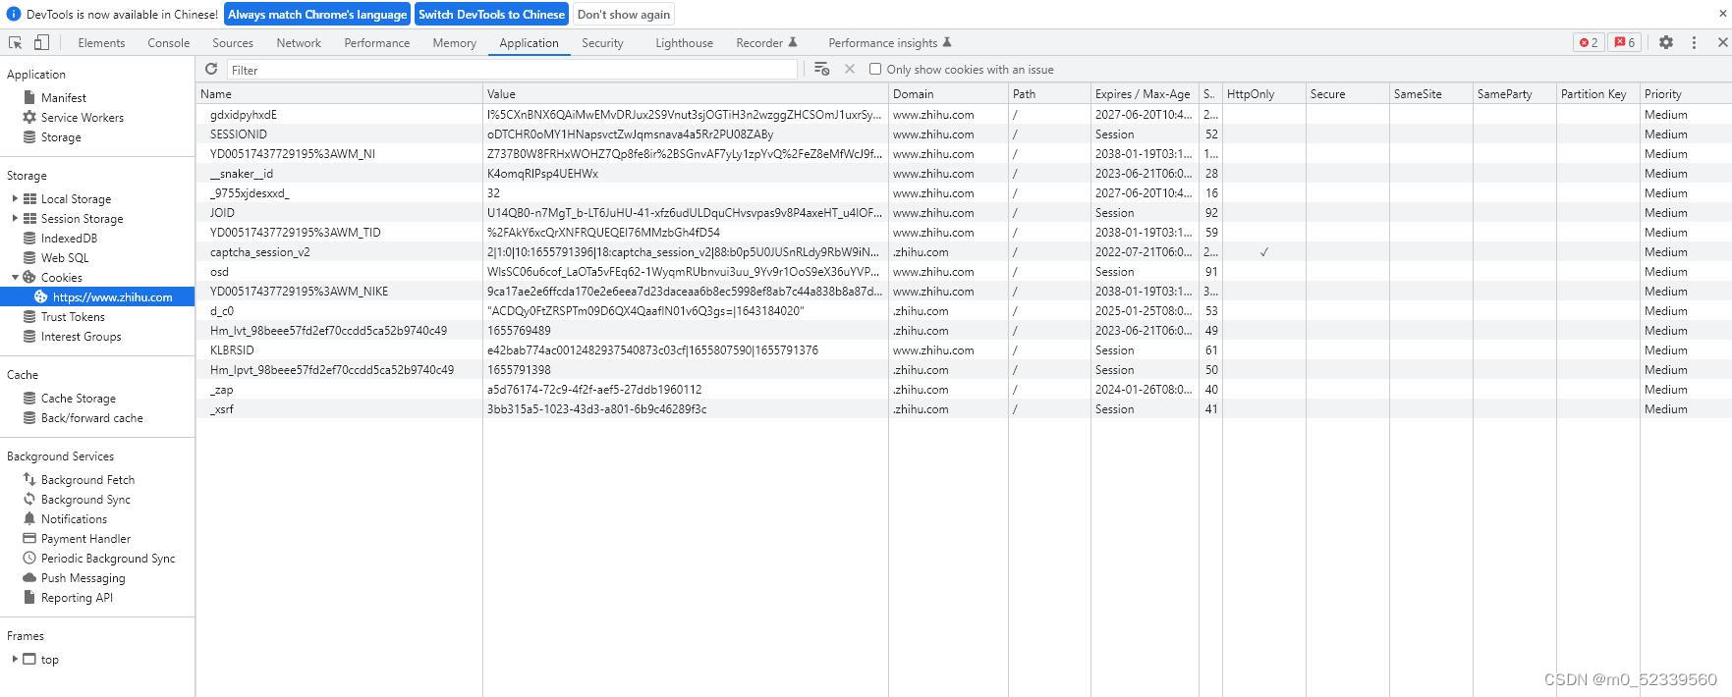The image size is (1732, 697).
Task: Go to the Performance tab
Action: coord(377,42)
